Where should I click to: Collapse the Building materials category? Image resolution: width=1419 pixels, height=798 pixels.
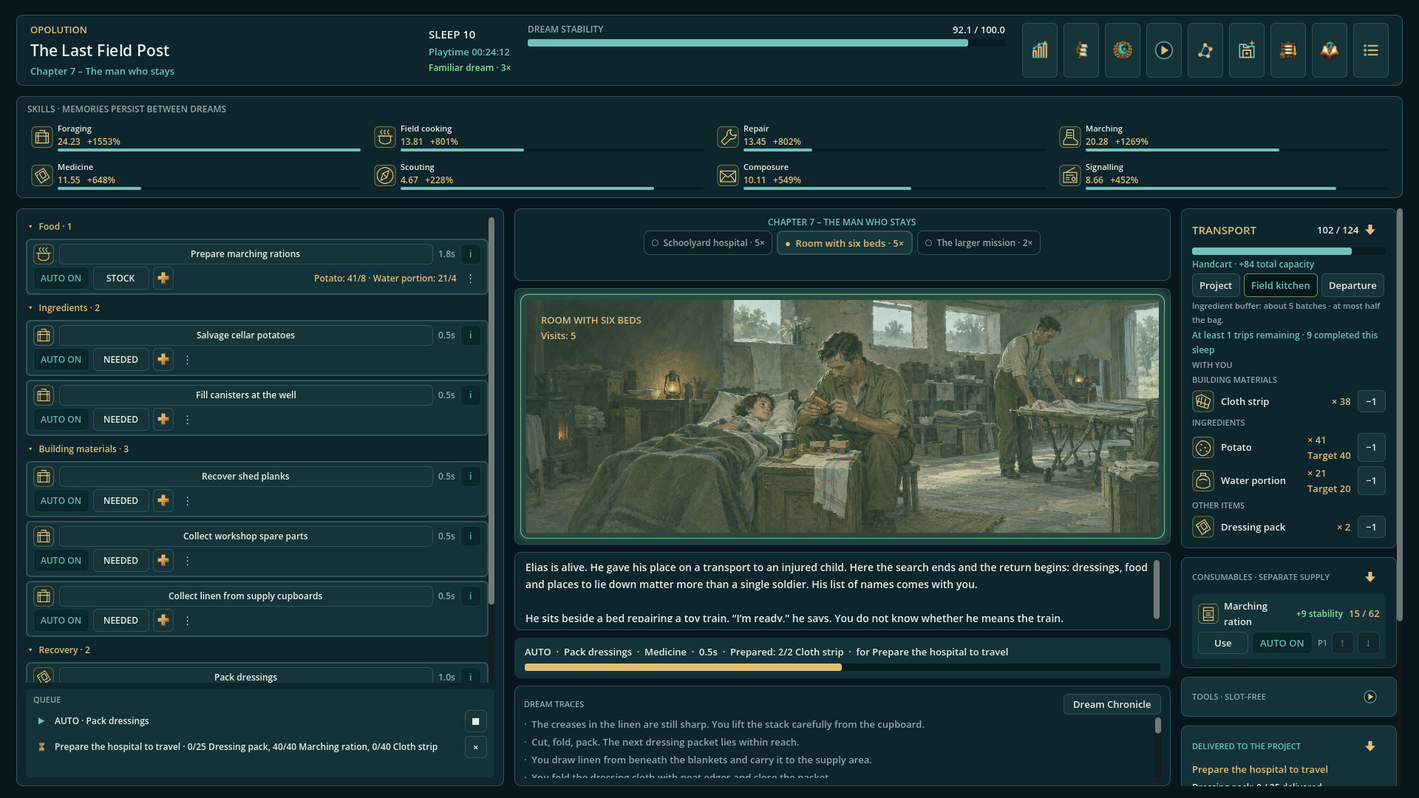coord(78,449)
